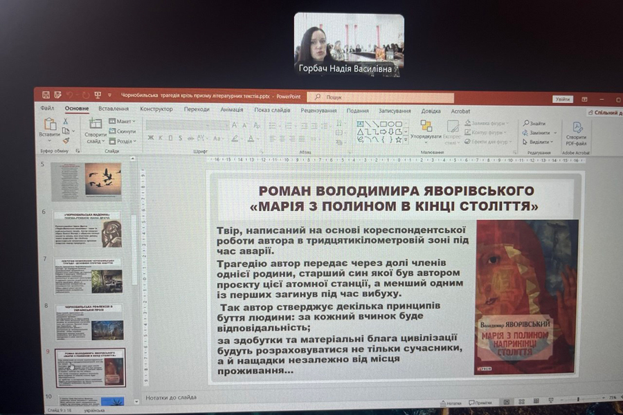Open the Файл menu
This screenshot has width=623, height=415.
(x=47, y=108)
